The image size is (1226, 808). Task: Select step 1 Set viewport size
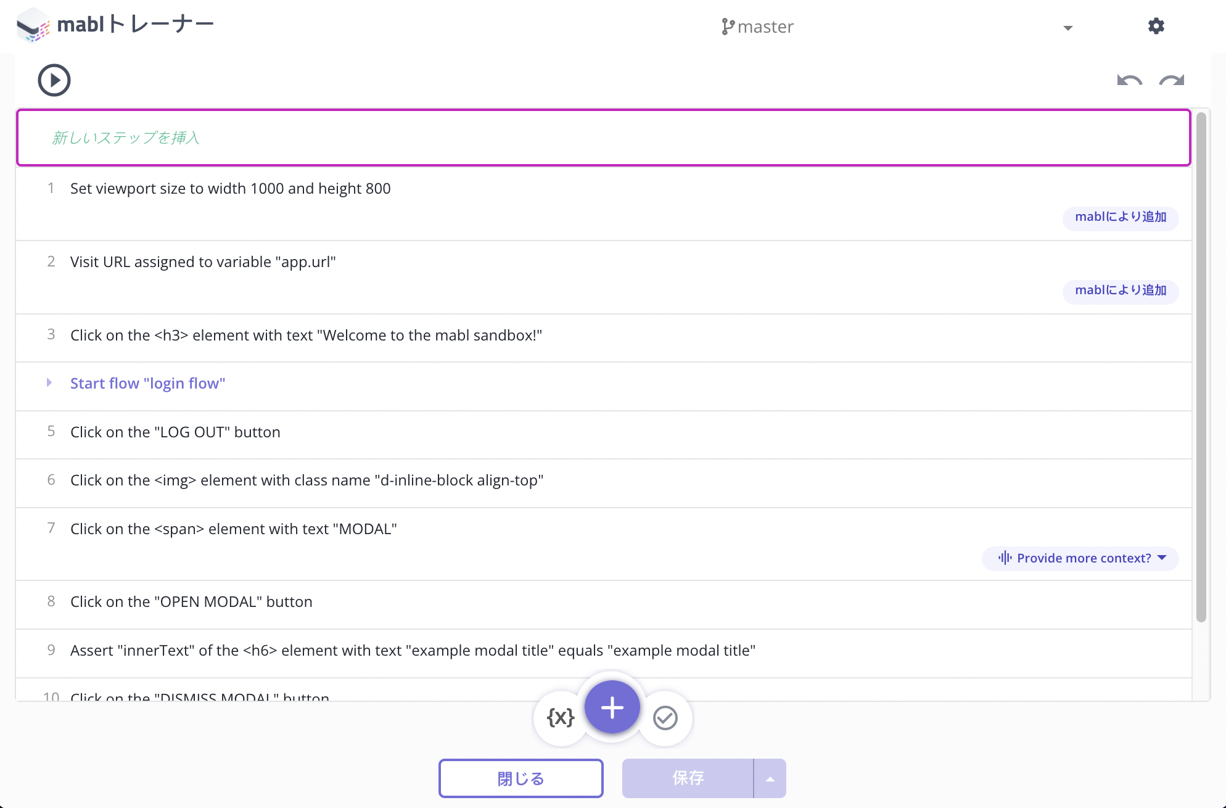[x=603, y=204]
